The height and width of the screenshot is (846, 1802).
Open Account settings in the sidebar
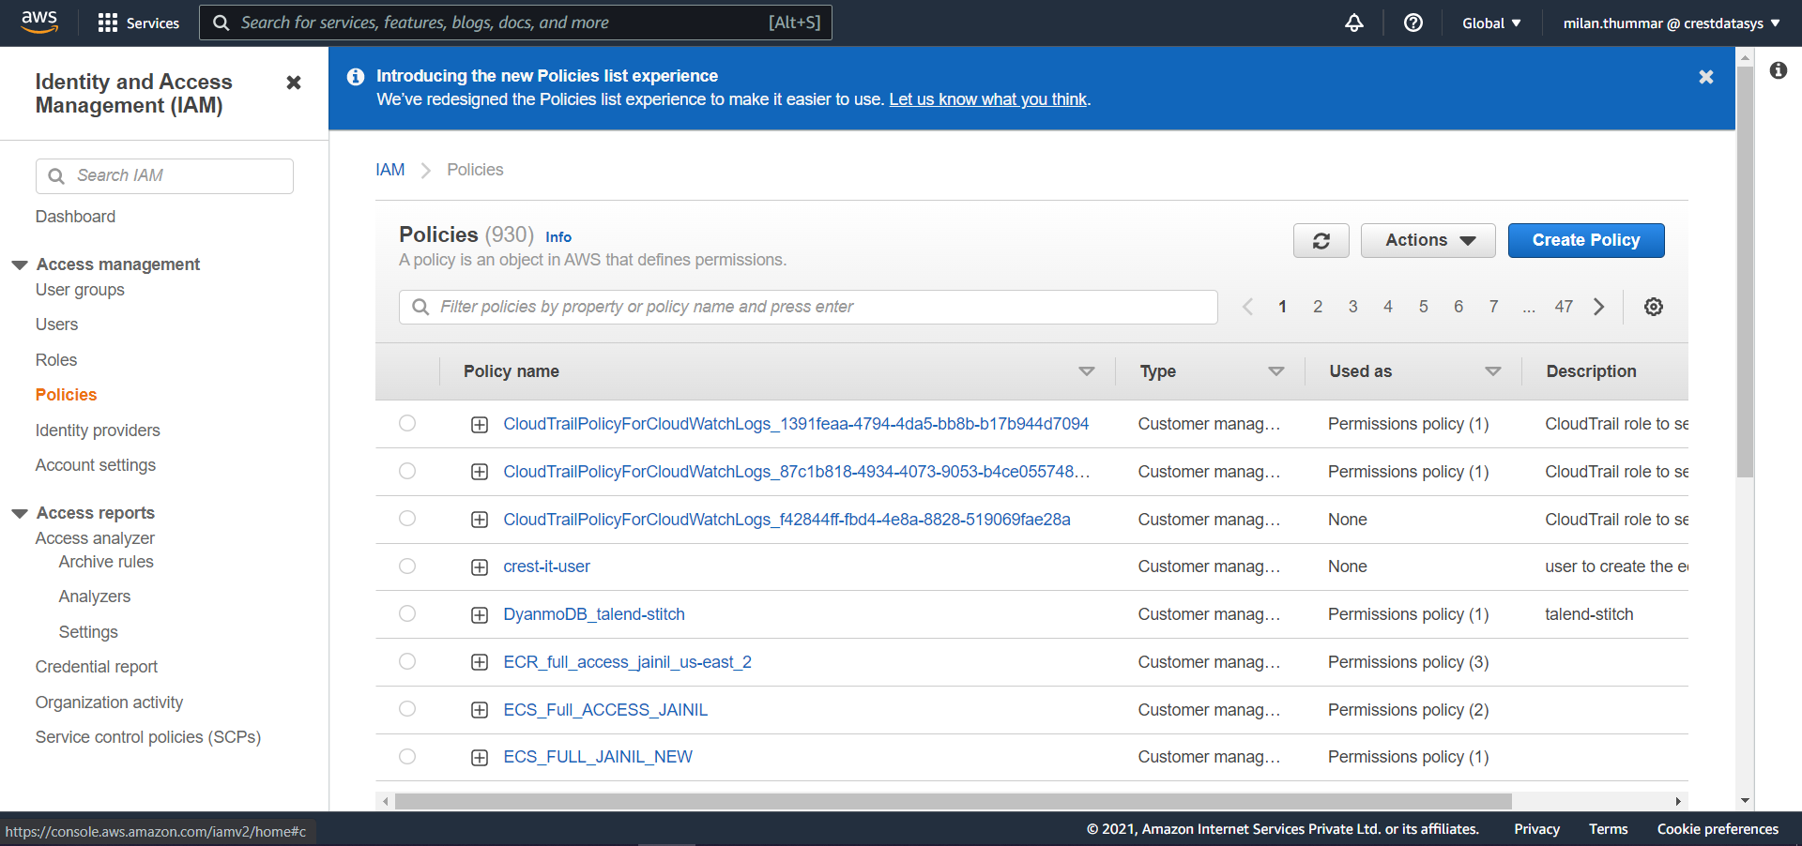96,465
